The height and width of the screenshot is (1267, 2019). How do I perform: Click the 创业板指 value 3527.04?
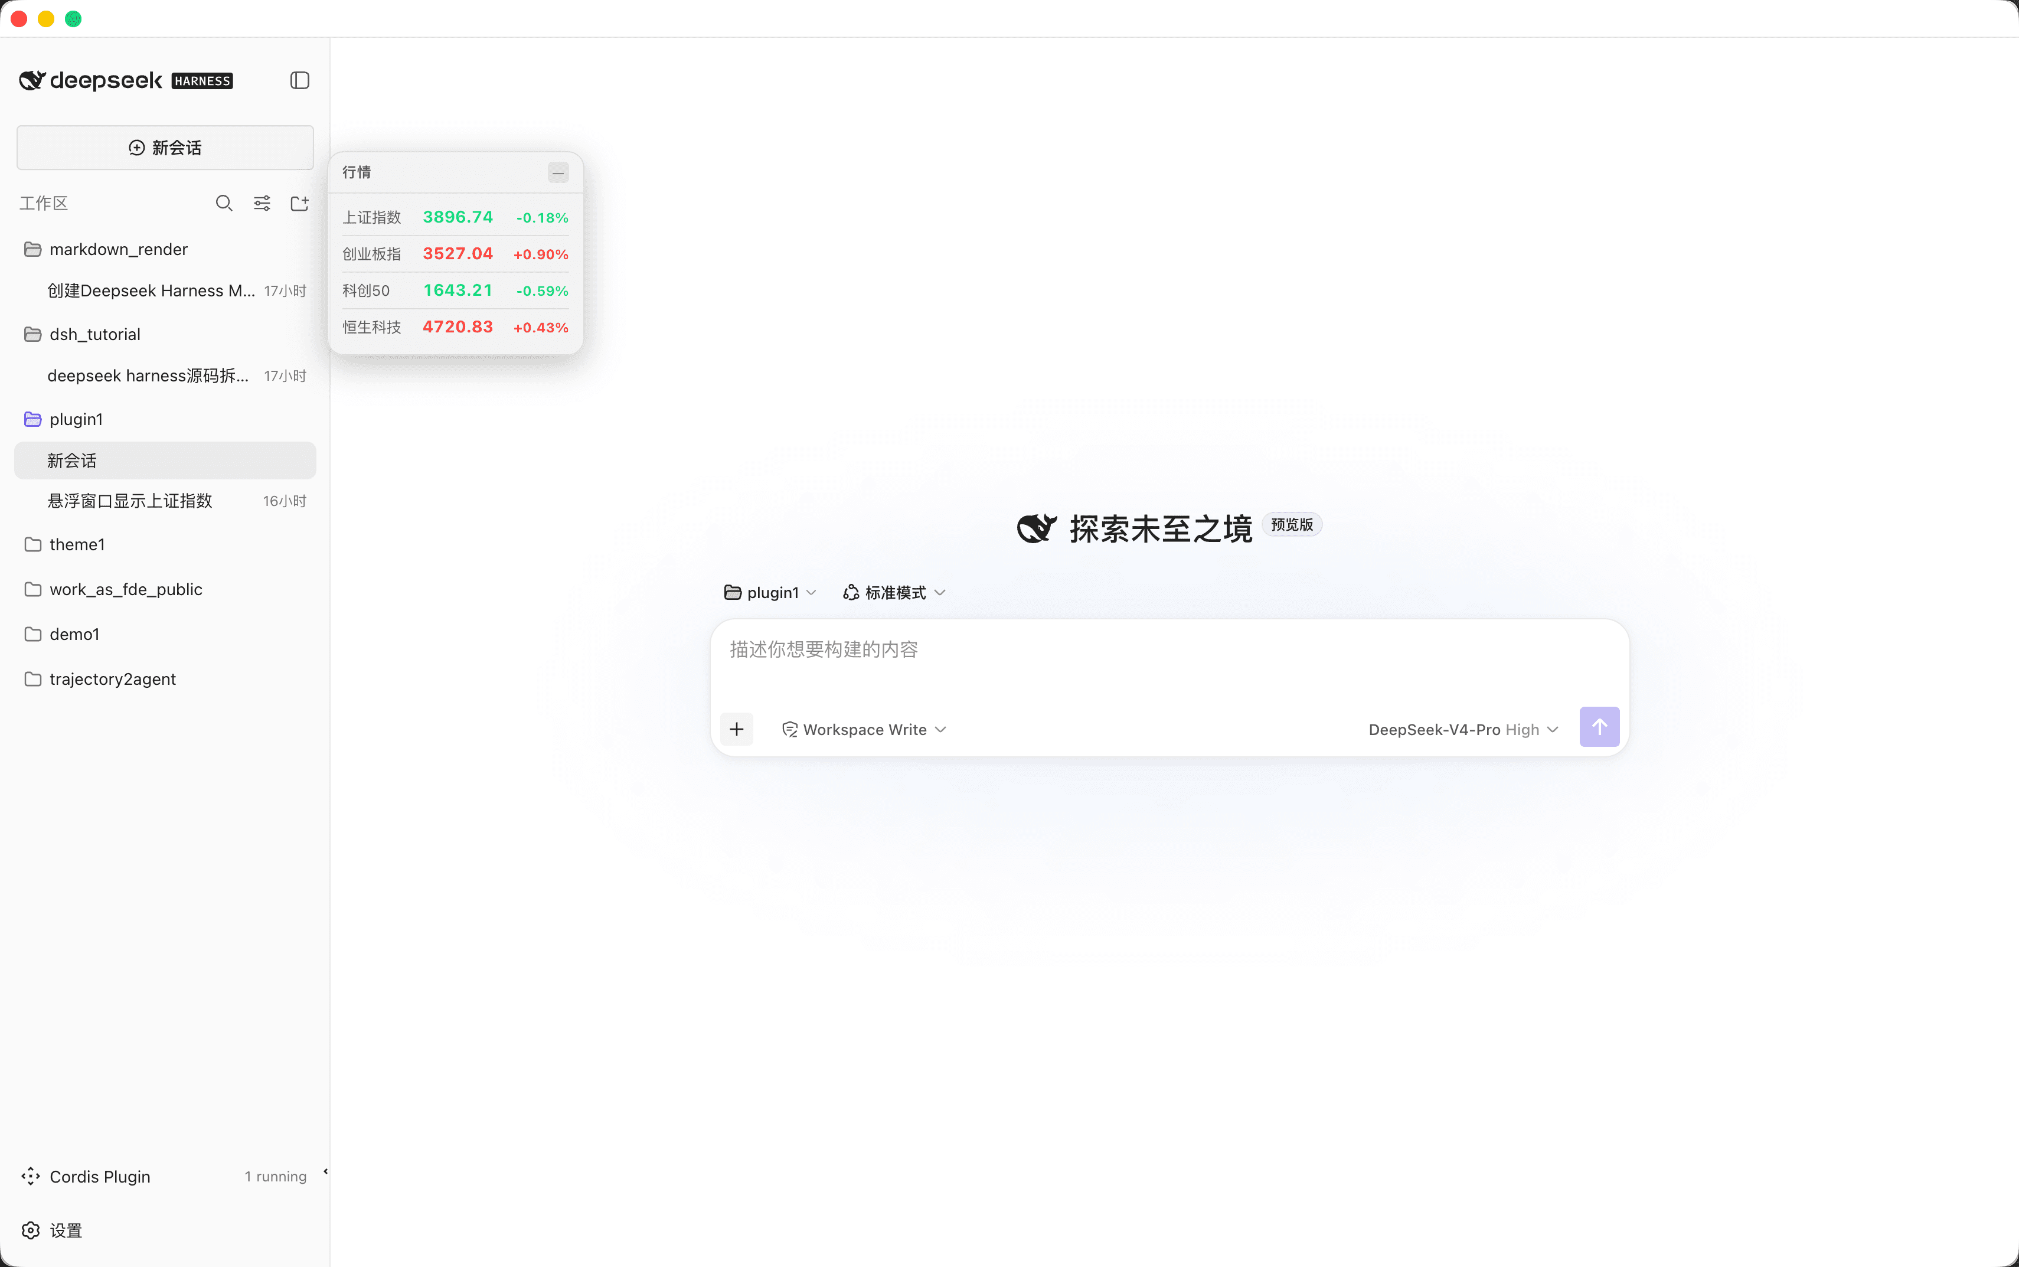pyautogui.click(x=458, y=254)
